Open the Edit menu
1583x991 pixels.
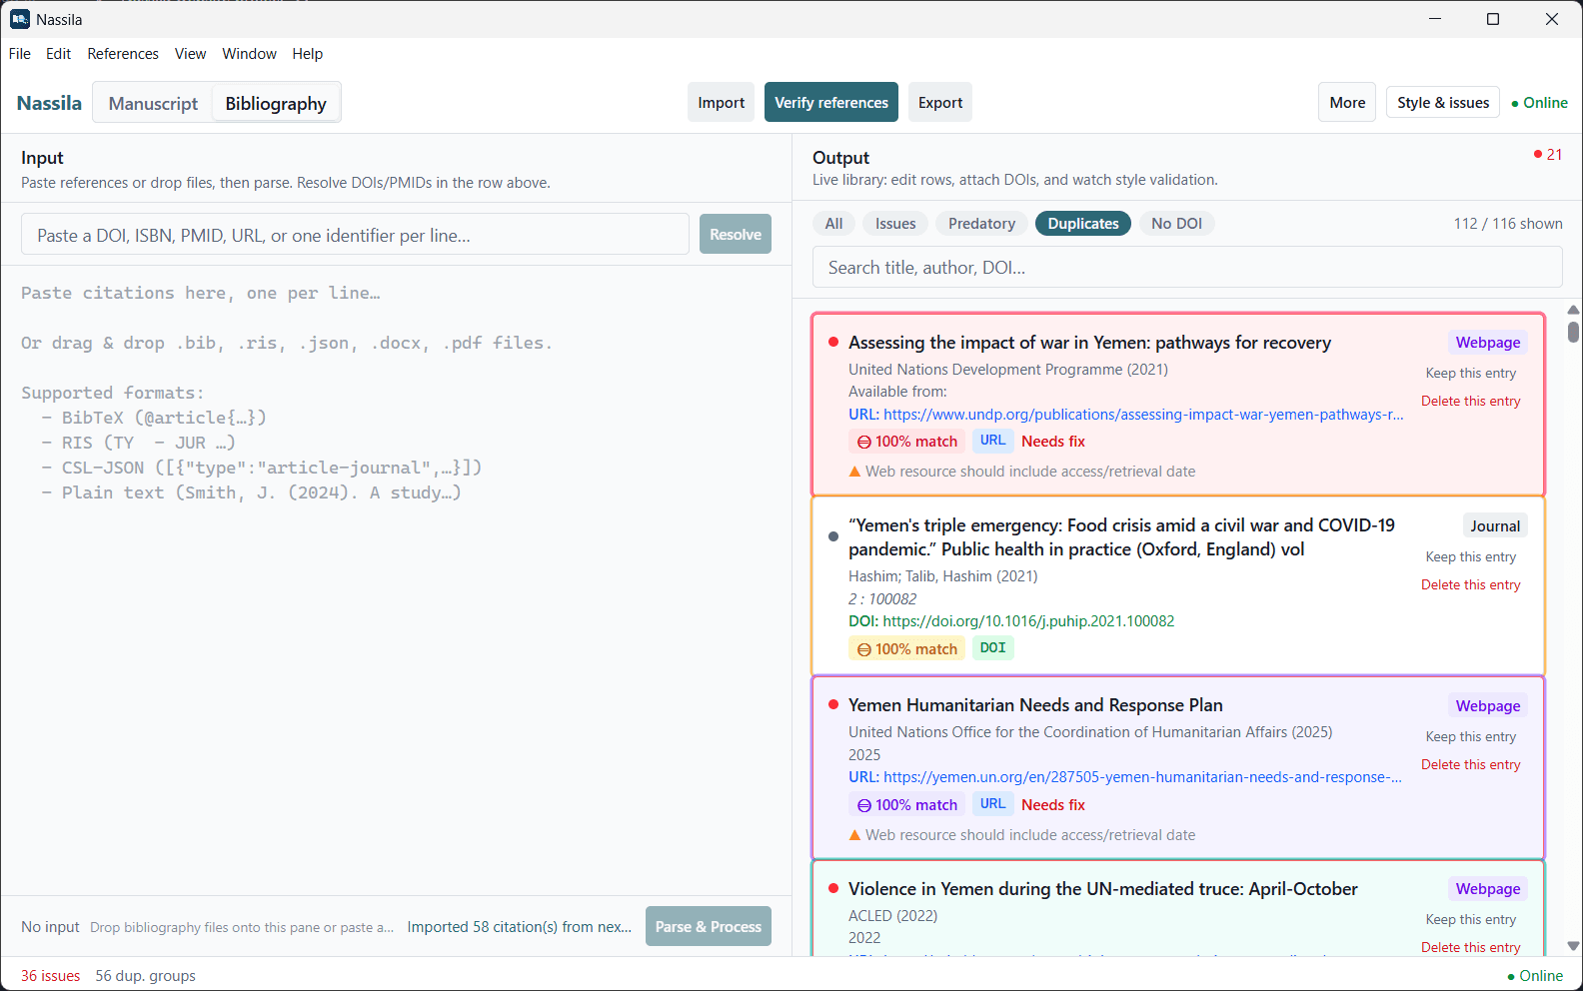click(58, 54)
